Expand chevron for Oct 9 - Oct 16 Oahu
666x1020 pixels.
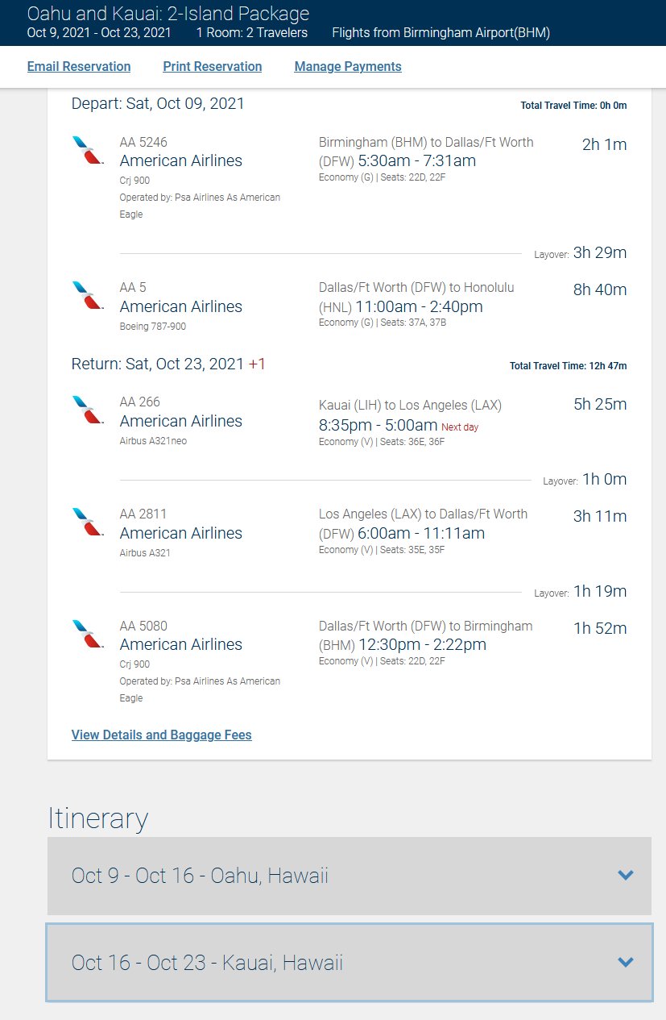click(x=625, y=875)
